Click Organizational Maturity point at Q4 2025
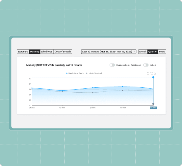182x166 pixels. [122, 87]
